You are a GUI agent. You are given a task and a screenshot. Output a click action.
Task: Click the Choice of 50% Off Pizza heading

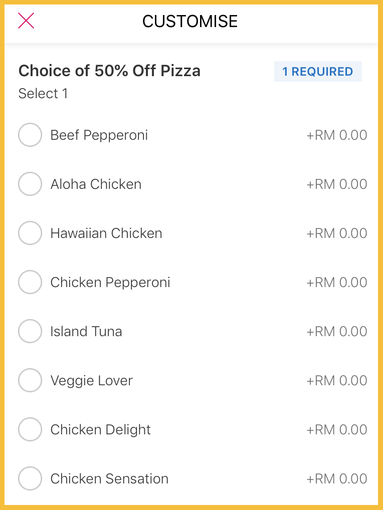pyautogui.click(x=109, y=71)
